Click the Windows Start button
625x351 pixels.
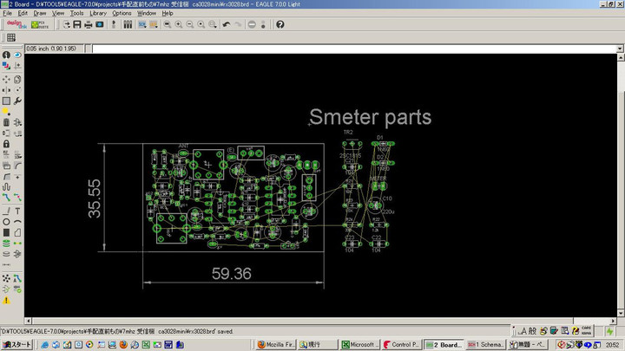(x=16, y=345)
